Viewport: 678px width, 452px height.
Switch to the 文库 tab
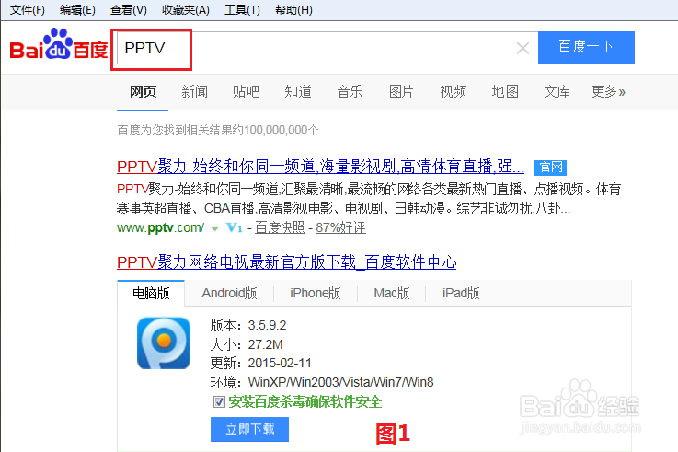pyautogui.click(x=557, y=92)
